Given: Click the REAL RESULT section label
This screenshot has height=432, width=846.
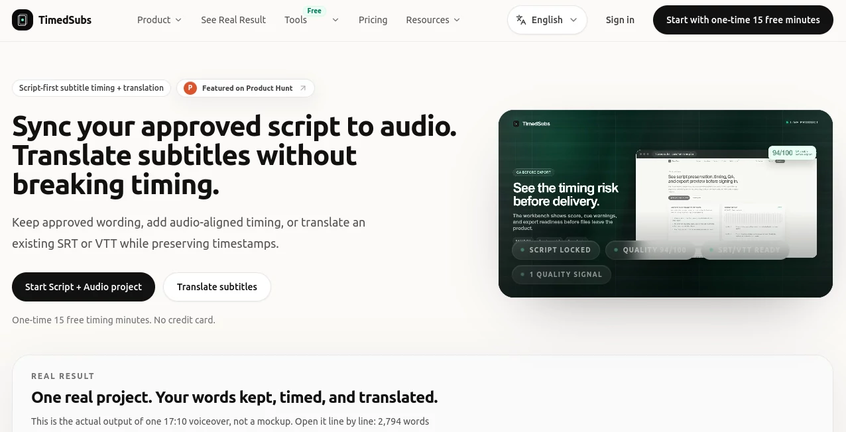Looking at the screenshot, I should coord(63,376).
